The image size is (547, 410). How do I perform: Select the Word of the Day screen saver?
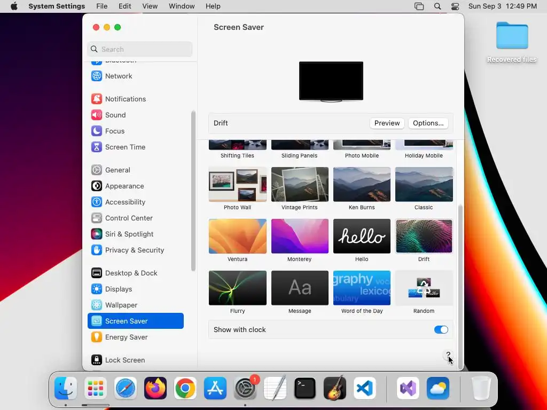click(x=362, y=288)
